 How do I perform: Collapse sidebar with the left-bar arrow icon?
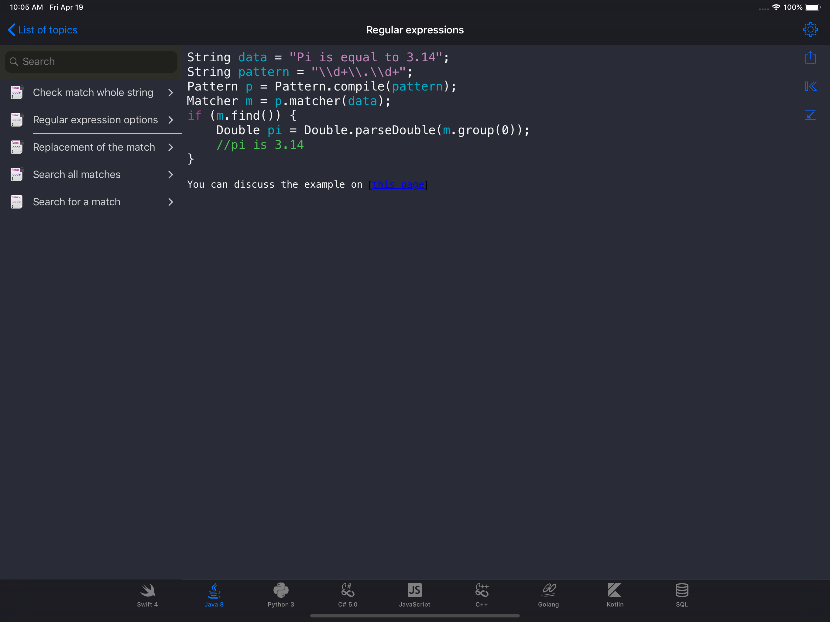810,86
